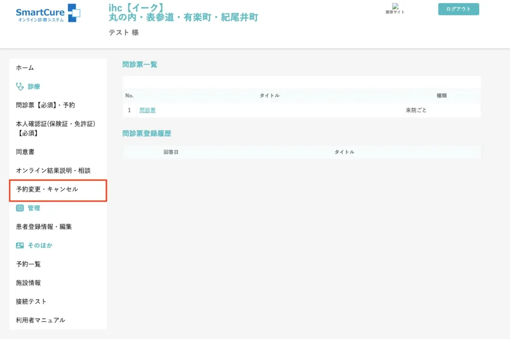Open 予約変更・キャンセル menu item
510x339 pixels.
click(x=47, y=189)
